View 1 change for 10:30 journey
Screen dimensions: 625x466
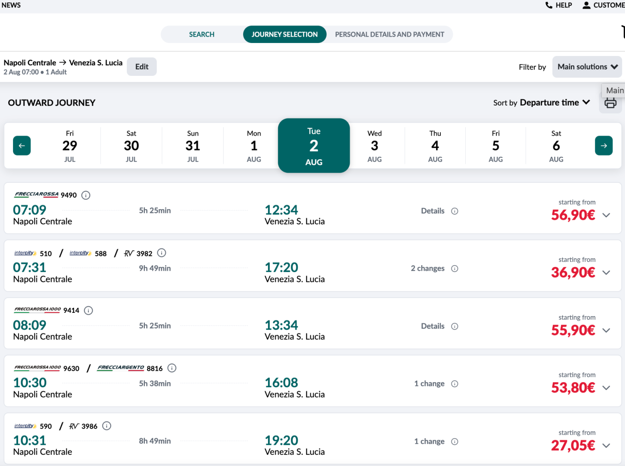point(430,384)
